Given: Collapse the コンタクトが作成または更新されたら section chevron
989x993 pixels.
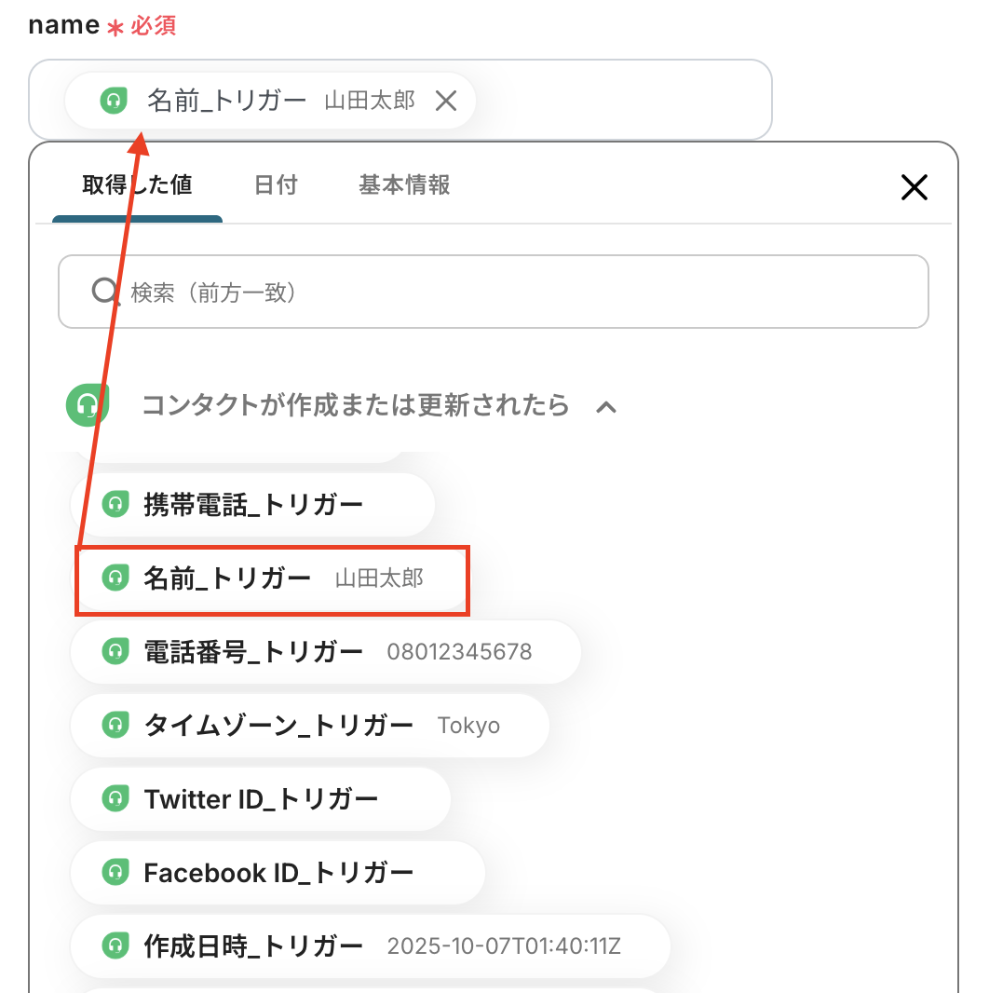Looking at the screenshot, I should click(x=606, y=406).
